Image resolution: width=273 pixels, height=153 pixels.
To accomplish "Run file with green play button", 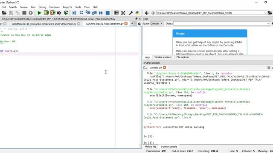I will pos(39,13).
